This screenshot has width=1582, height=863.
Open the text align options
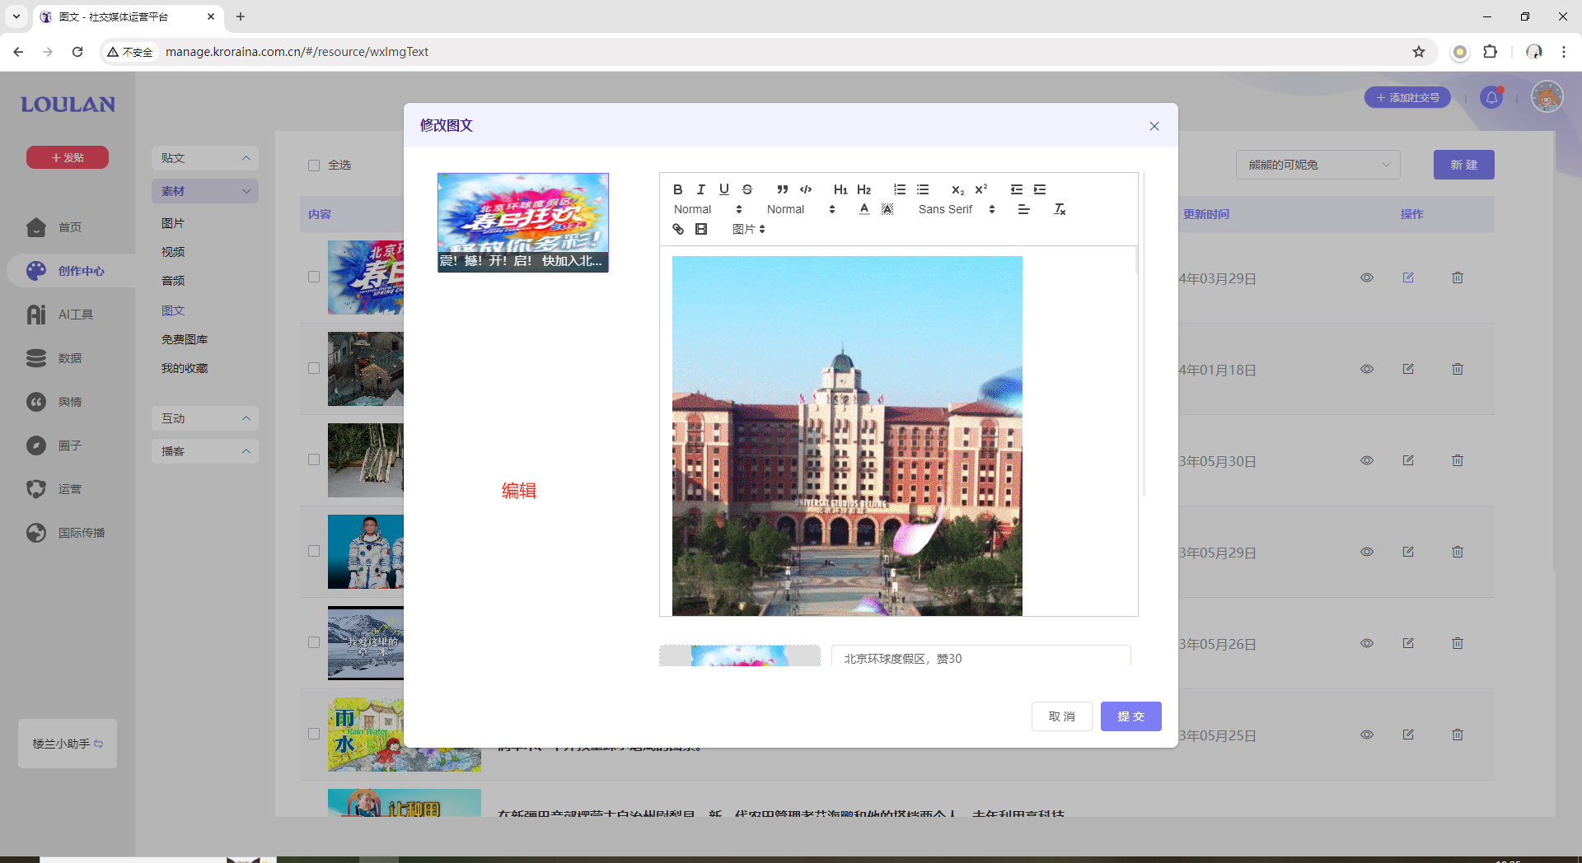coord(1023,209)
